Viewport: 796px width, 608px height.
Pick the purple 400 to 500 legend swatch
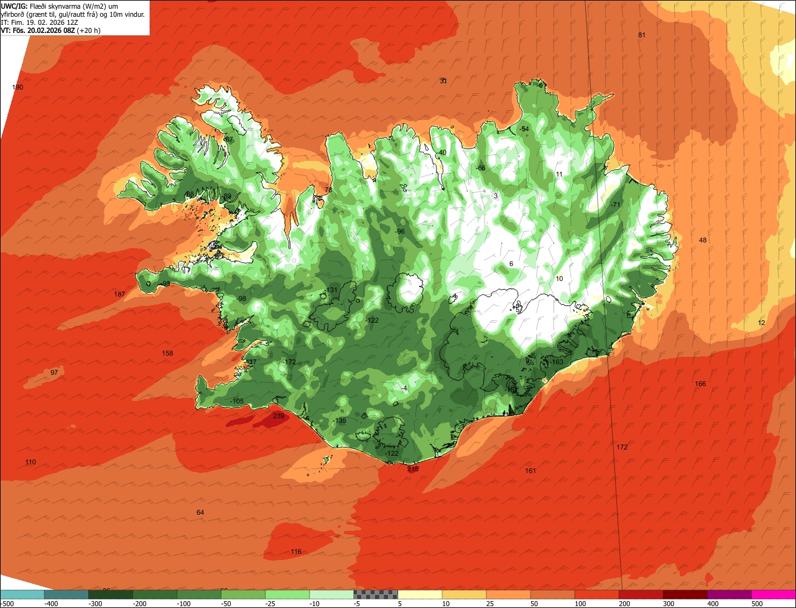click(729, 594)
